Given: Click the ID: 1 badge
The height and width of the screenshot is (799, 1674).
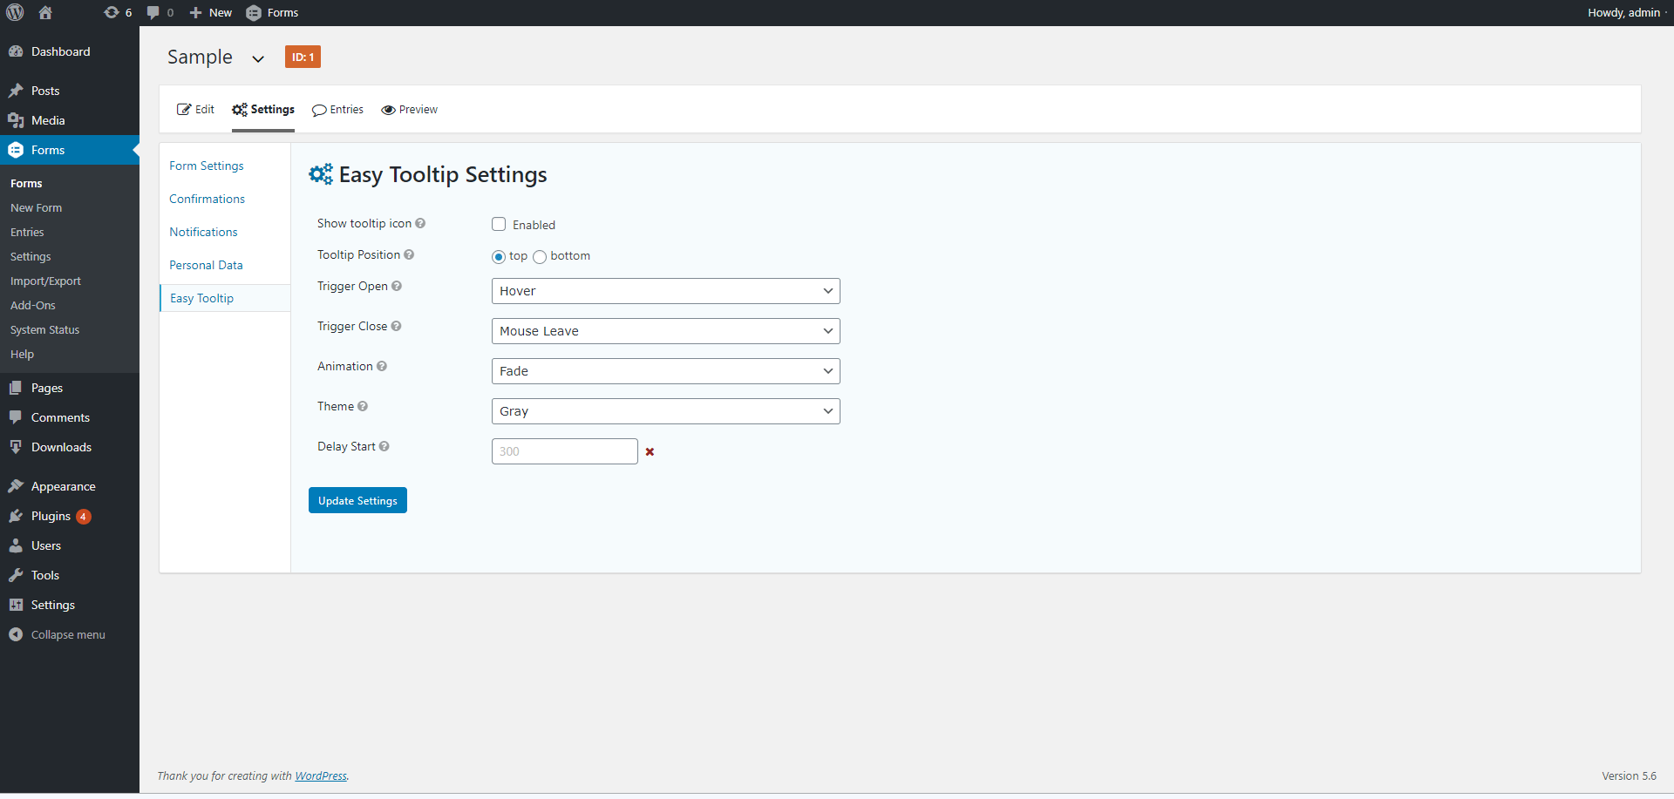Looking at the screenshot, I should coord(303,57).
